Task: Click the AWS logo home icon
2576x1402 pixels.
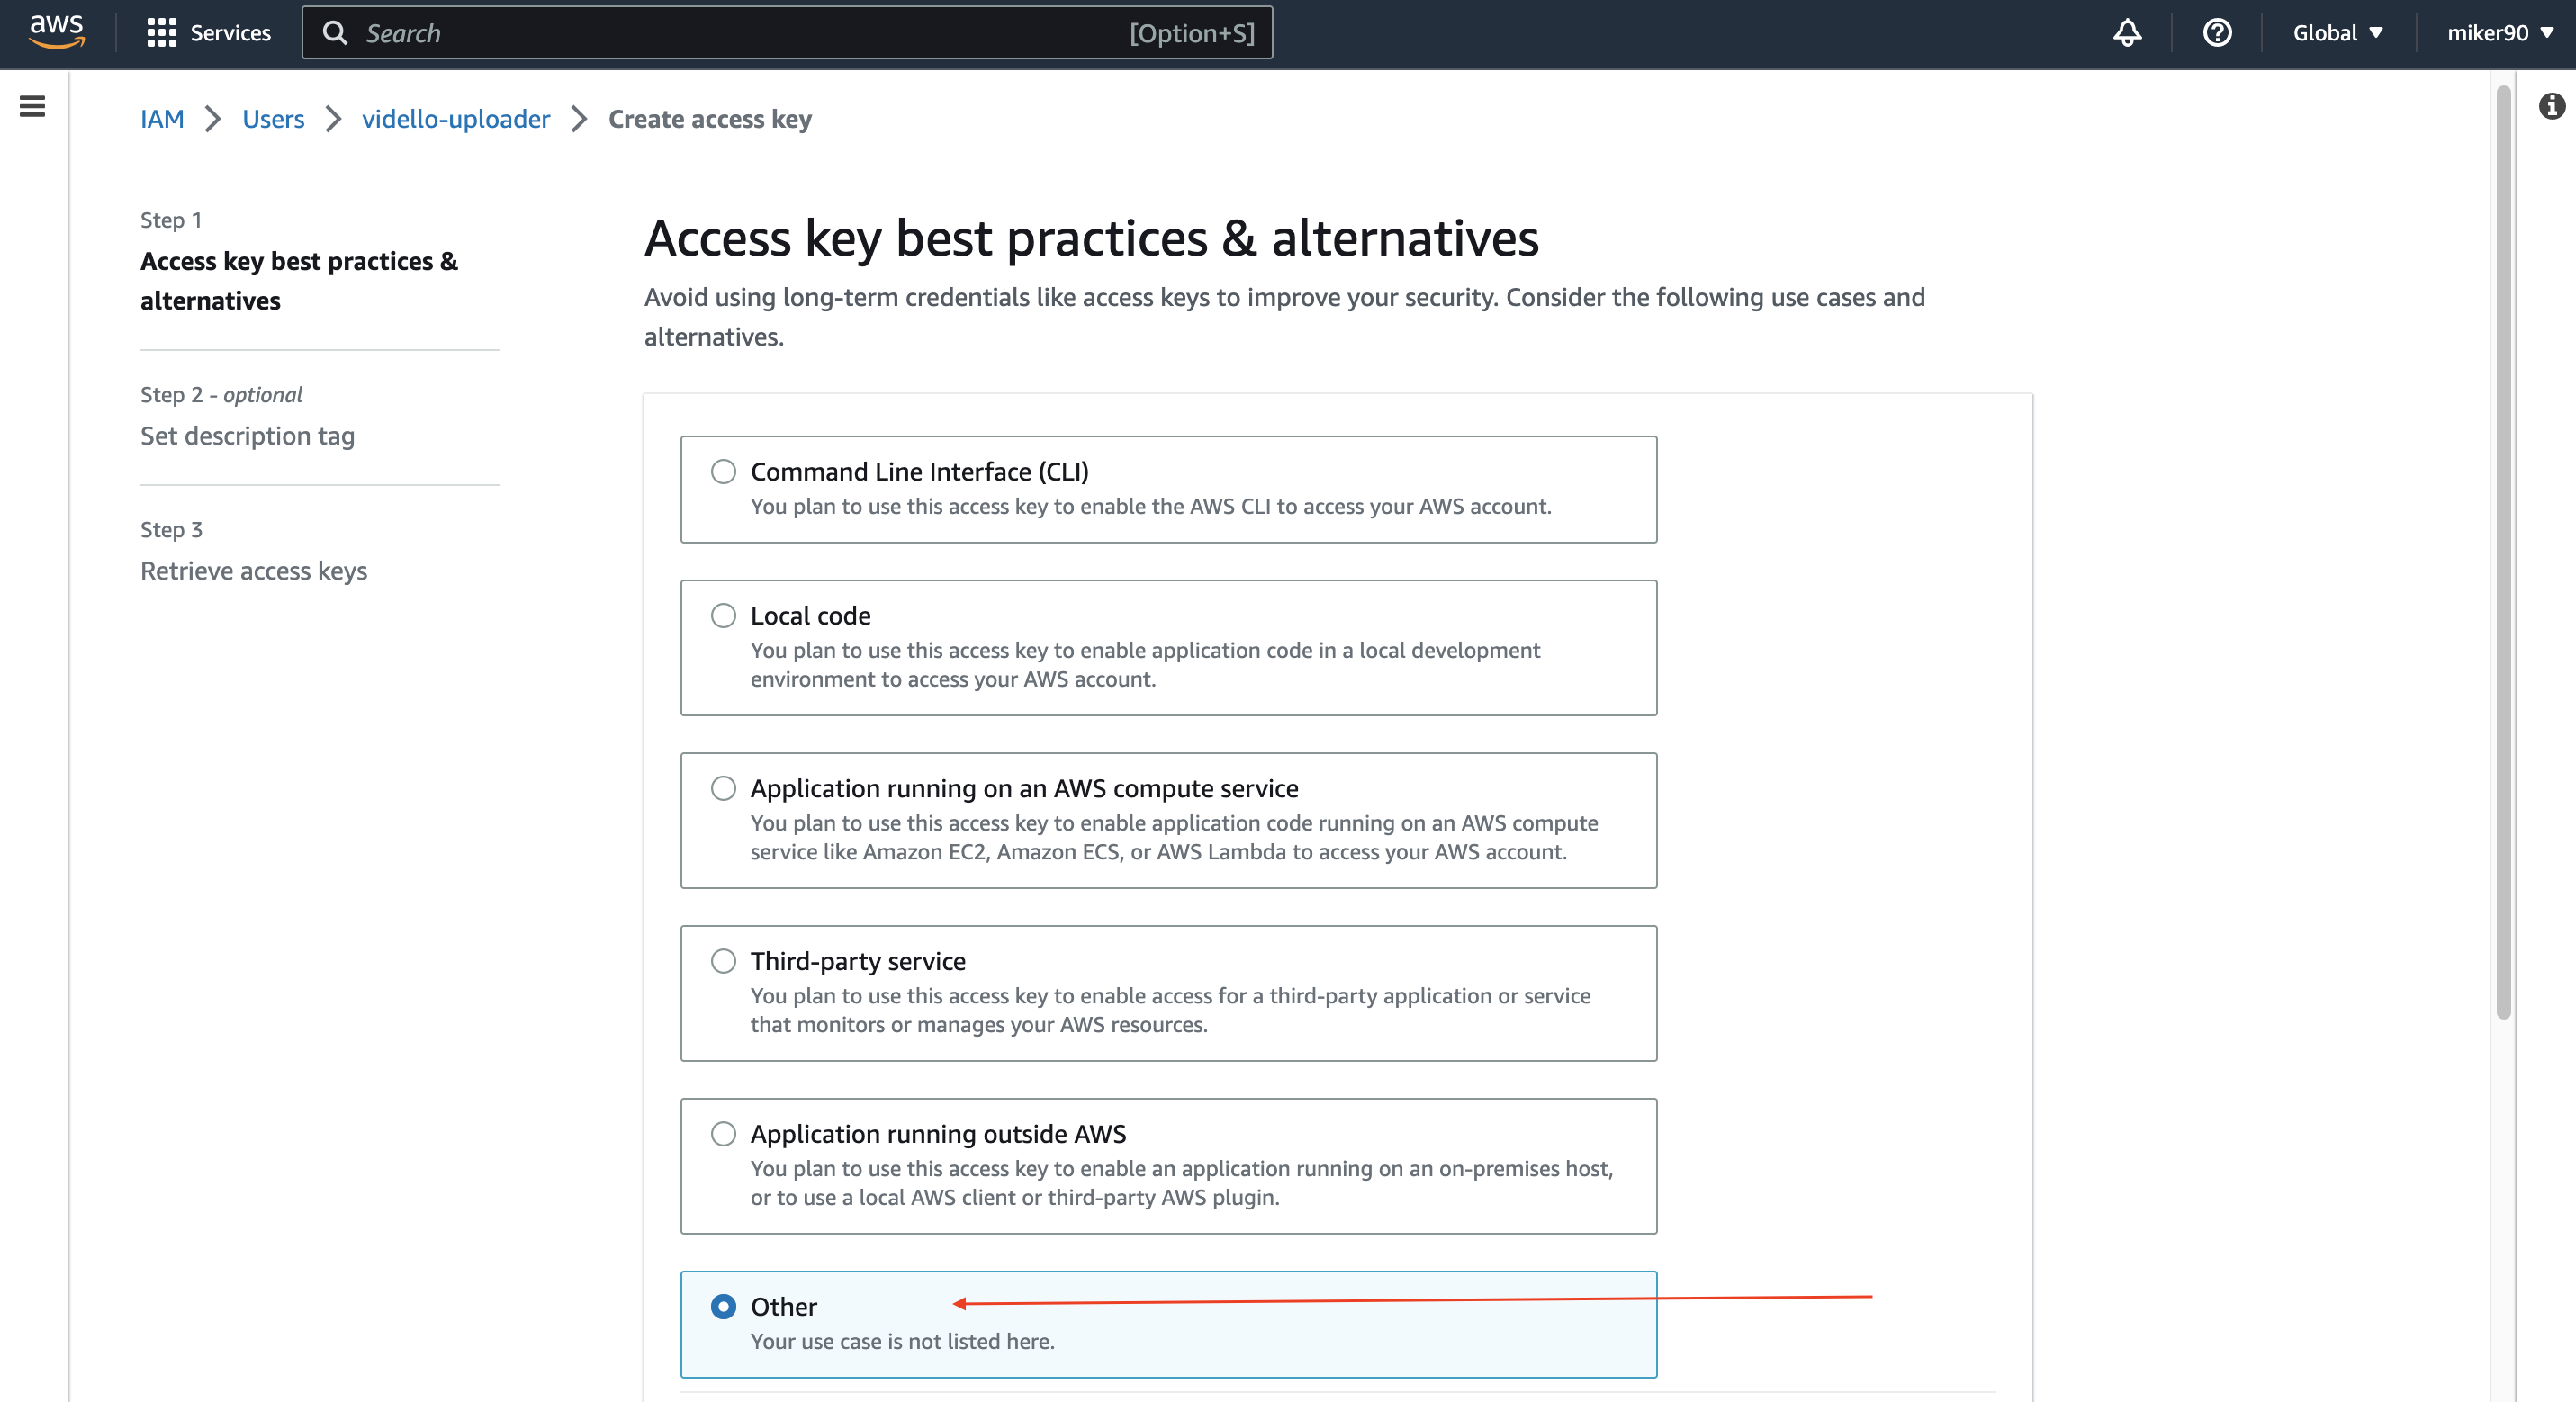Action: 57,32
